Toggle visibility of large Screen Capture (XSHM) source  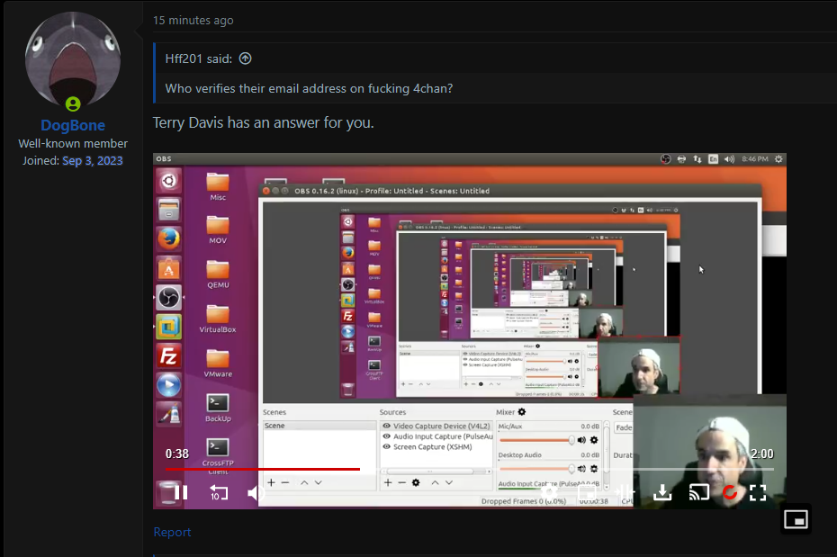(x=386, y=446)
